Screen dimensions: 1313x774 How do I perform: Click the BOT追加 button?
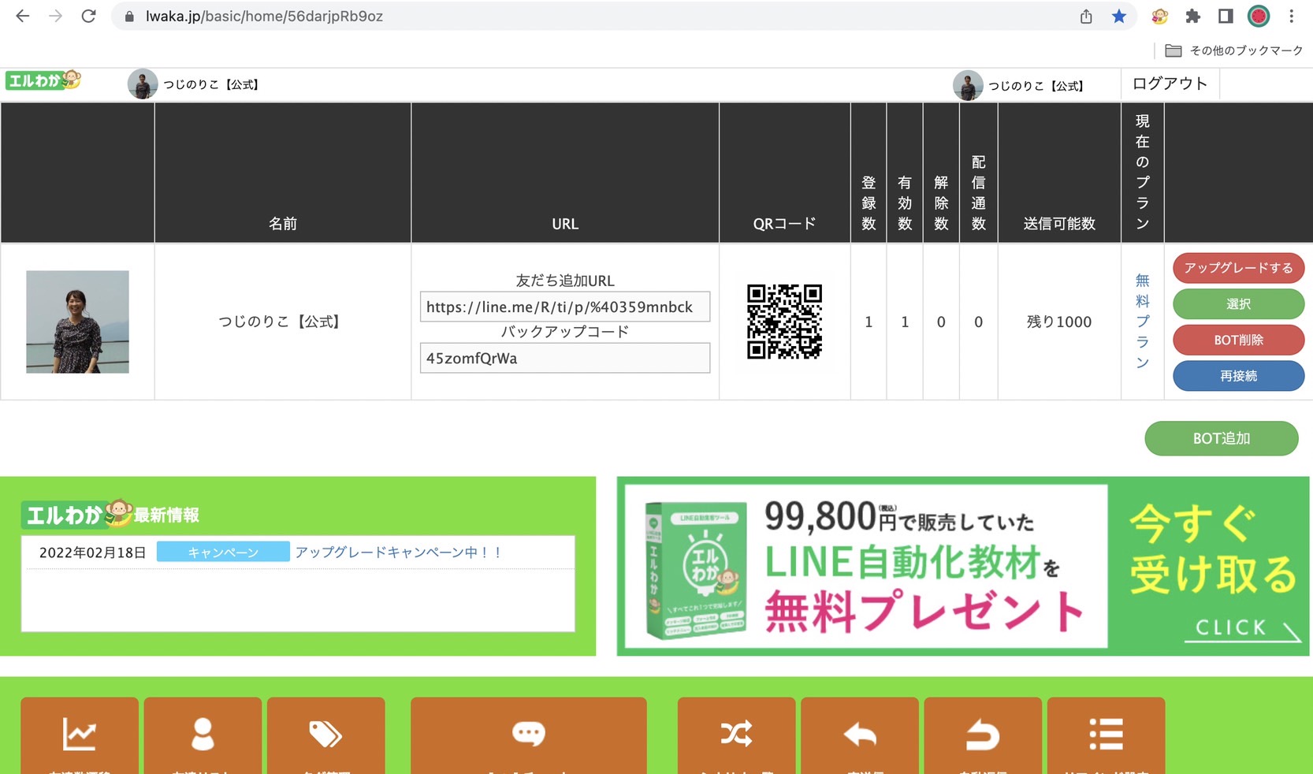1221,438
